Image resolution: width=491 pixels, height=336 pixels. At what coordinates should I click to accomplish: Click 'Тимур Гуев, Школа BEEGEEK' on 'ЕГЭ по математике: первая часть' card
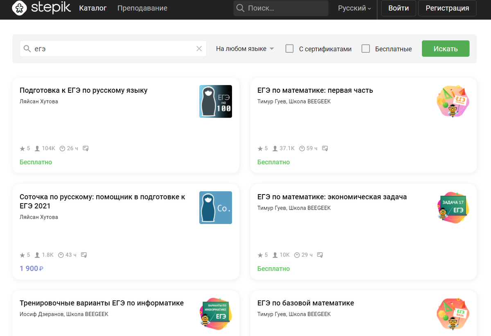click(x=294, y=101)
